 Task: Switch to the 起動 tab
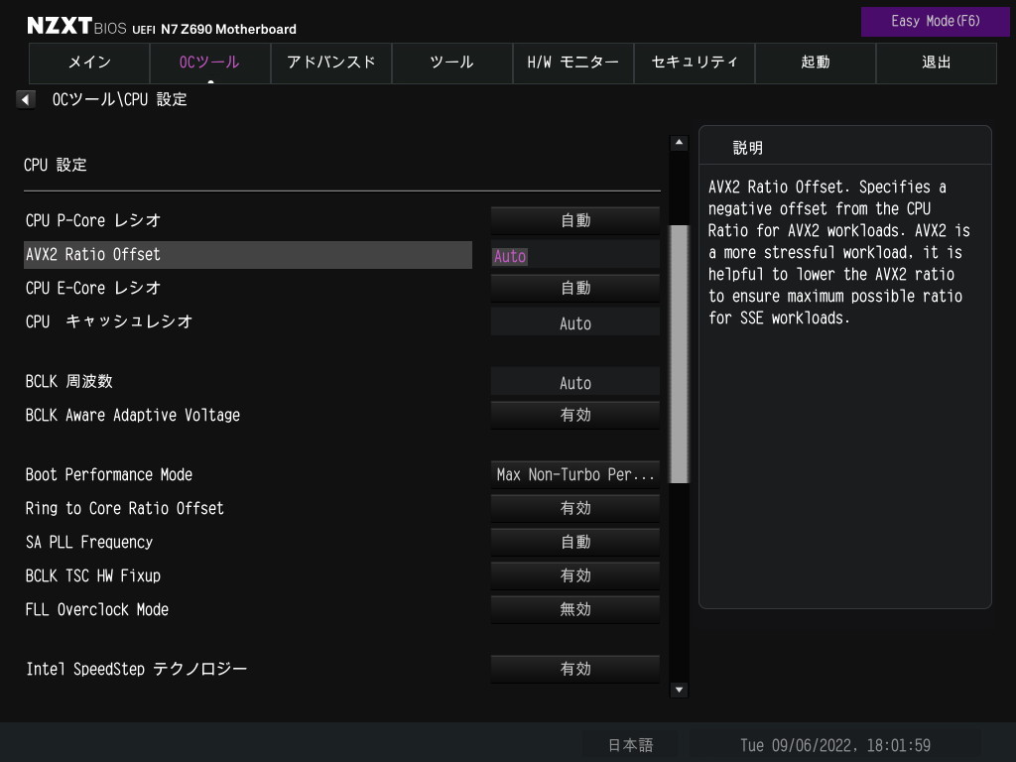click(816, 63)
